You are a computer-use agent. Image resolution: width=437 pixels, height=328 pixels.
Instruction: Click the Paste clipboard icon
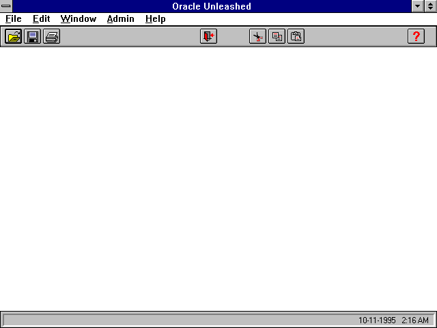(296, 37)
